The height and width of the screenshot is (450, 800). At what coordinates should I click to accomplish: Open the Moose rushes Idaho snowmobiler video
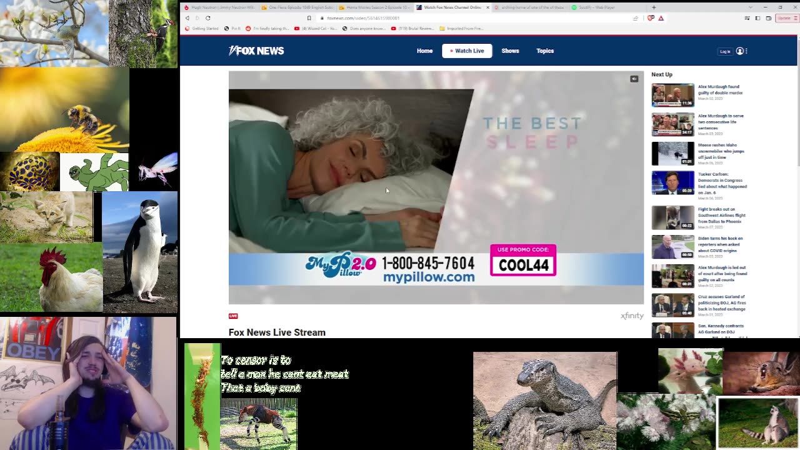(x=672, y=153)
